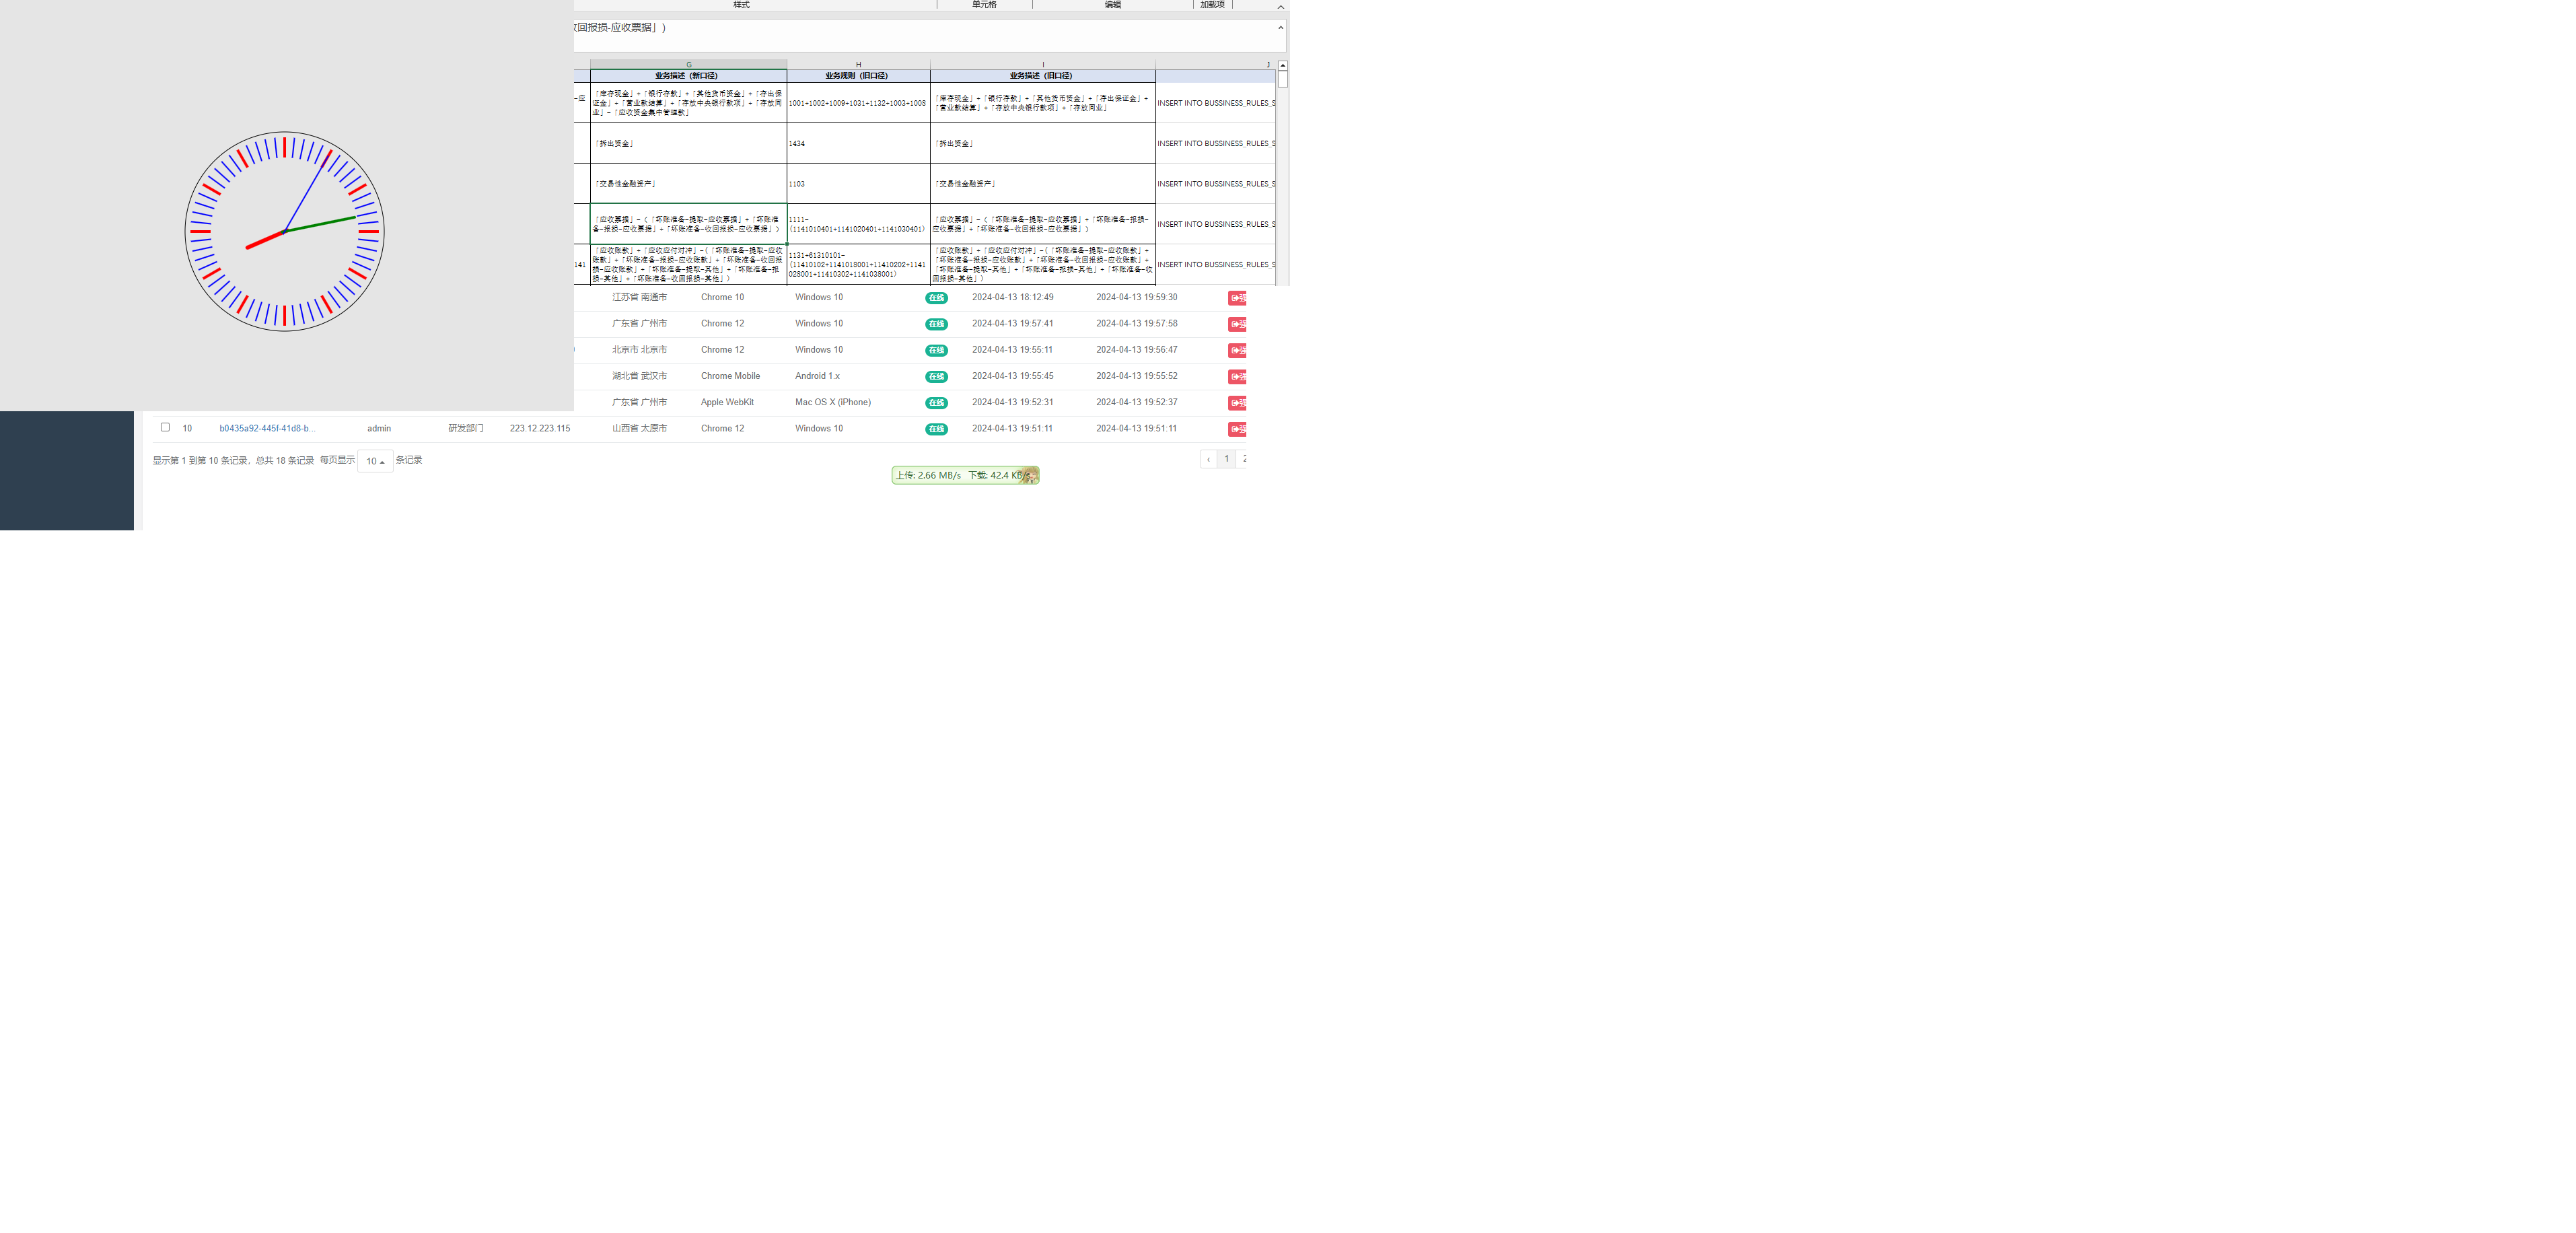Image resolution: width=2576 pixels, height=1233 pixels.
Task: Select cell containing 1434
Action: click(858, 143)
